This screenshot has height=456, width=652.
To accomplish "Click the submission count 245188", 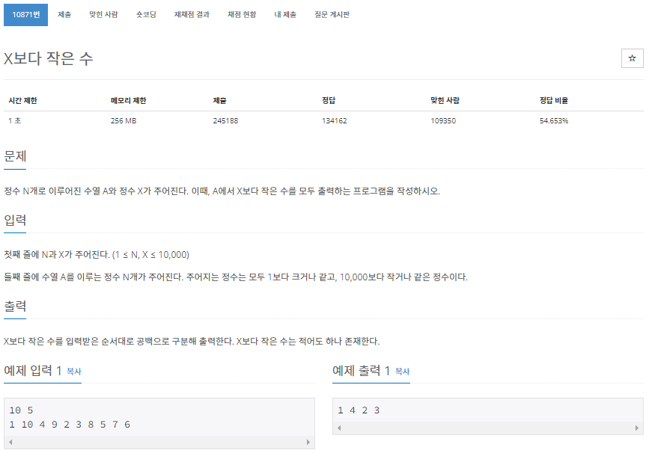I will point(225,121).
